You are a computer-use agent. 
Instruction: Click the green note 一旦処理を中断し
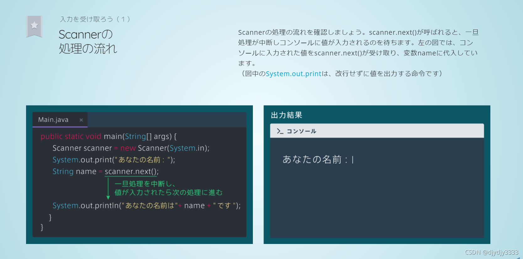pos(145,184)
